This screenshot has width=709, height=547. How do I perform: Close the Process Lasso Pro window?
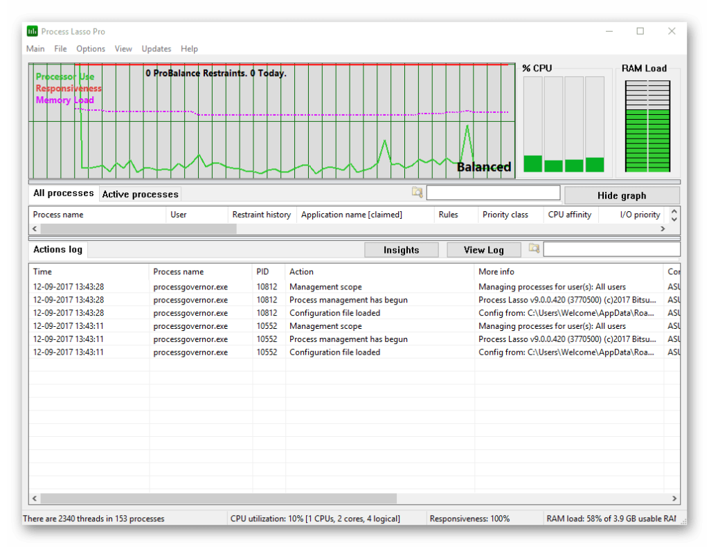[672, 31]
